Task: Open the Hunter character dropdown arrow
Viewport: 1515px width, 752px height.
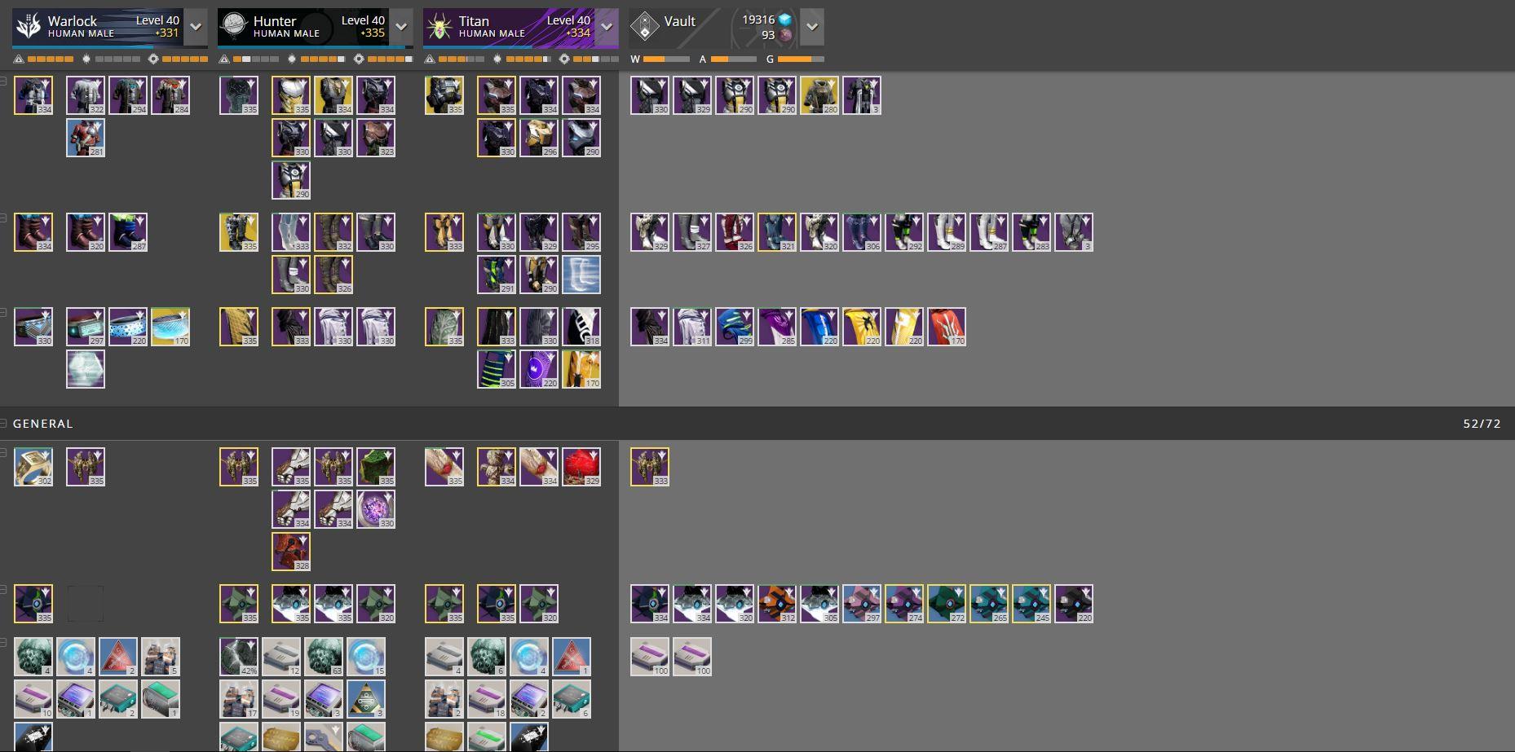Action: [401, 27]
